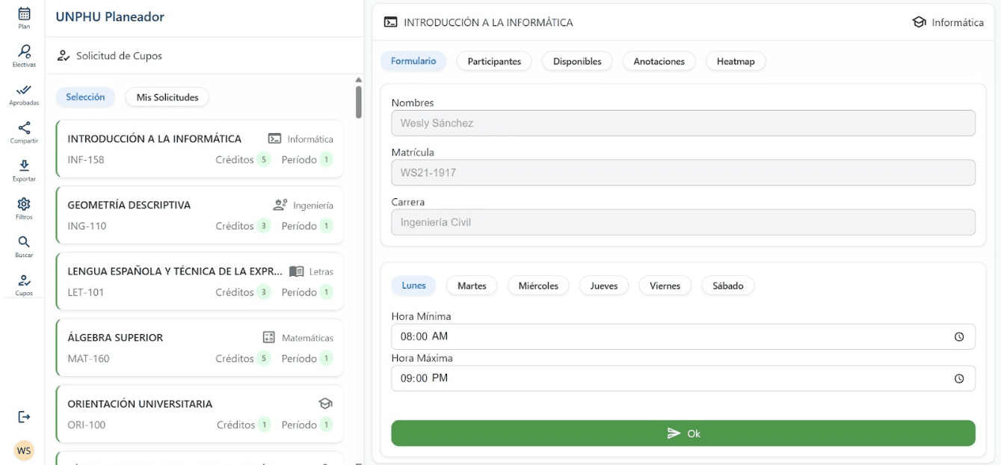Screen dimensions: 1001x465
Task: Switch to Selección tab
Action: 85,97
